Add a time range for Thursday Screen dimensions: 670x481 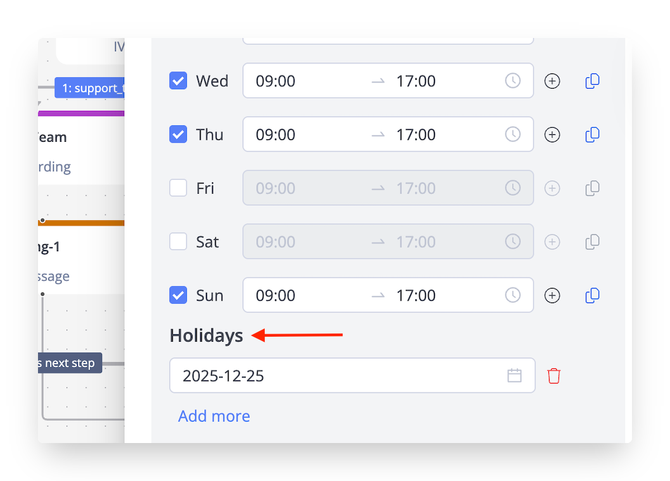pos(552,135)
